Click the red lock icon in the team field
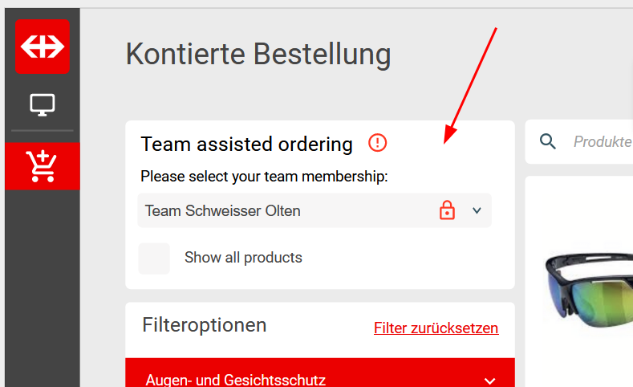 448,210
